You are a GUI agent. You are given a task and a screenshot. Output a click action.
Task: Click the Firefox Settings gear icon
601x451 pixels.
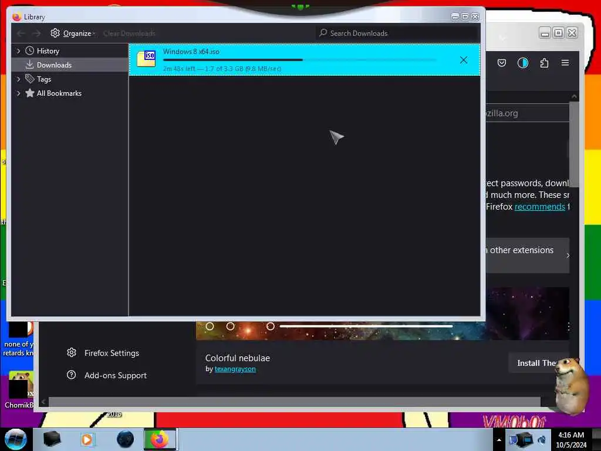72,352
